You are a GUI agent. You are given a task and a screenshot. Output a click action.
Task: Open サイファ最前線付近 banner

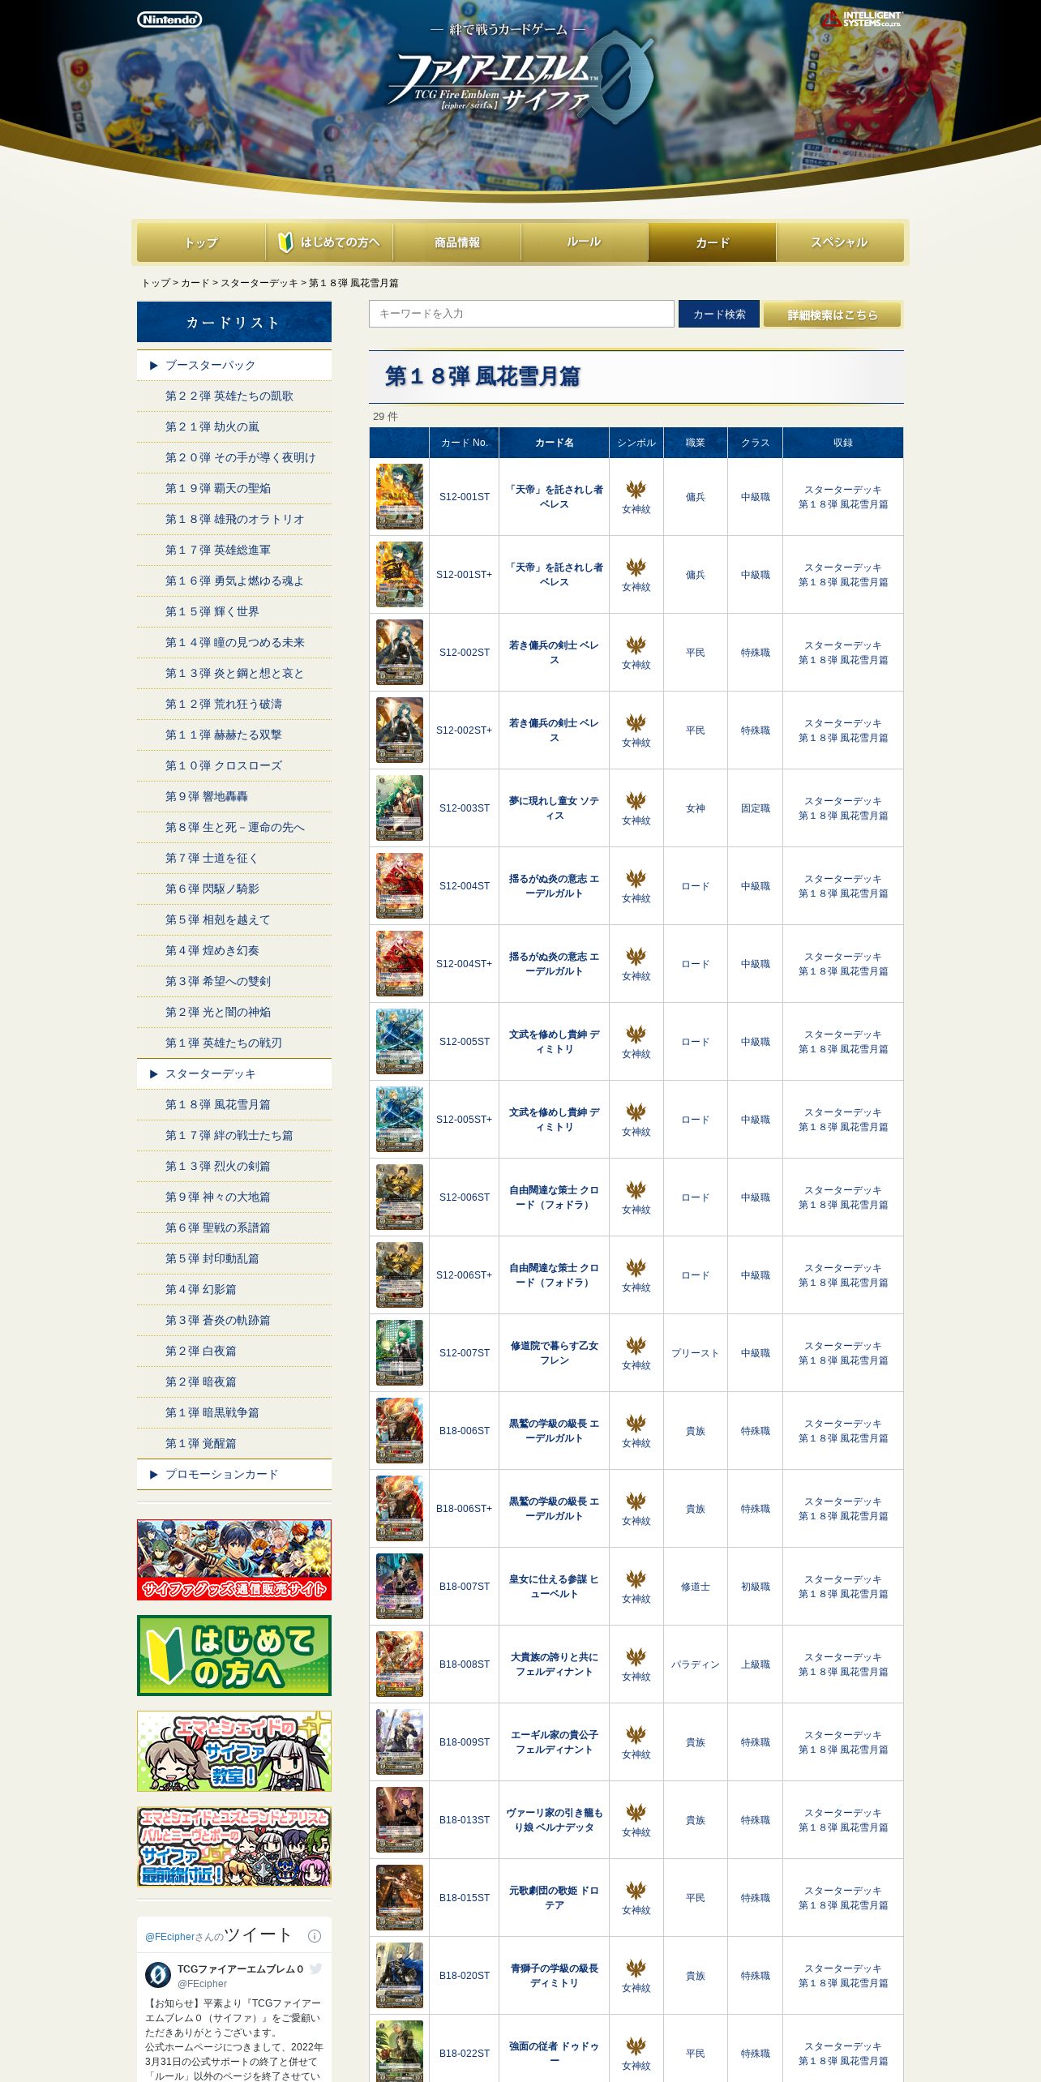pos(234,1847)
